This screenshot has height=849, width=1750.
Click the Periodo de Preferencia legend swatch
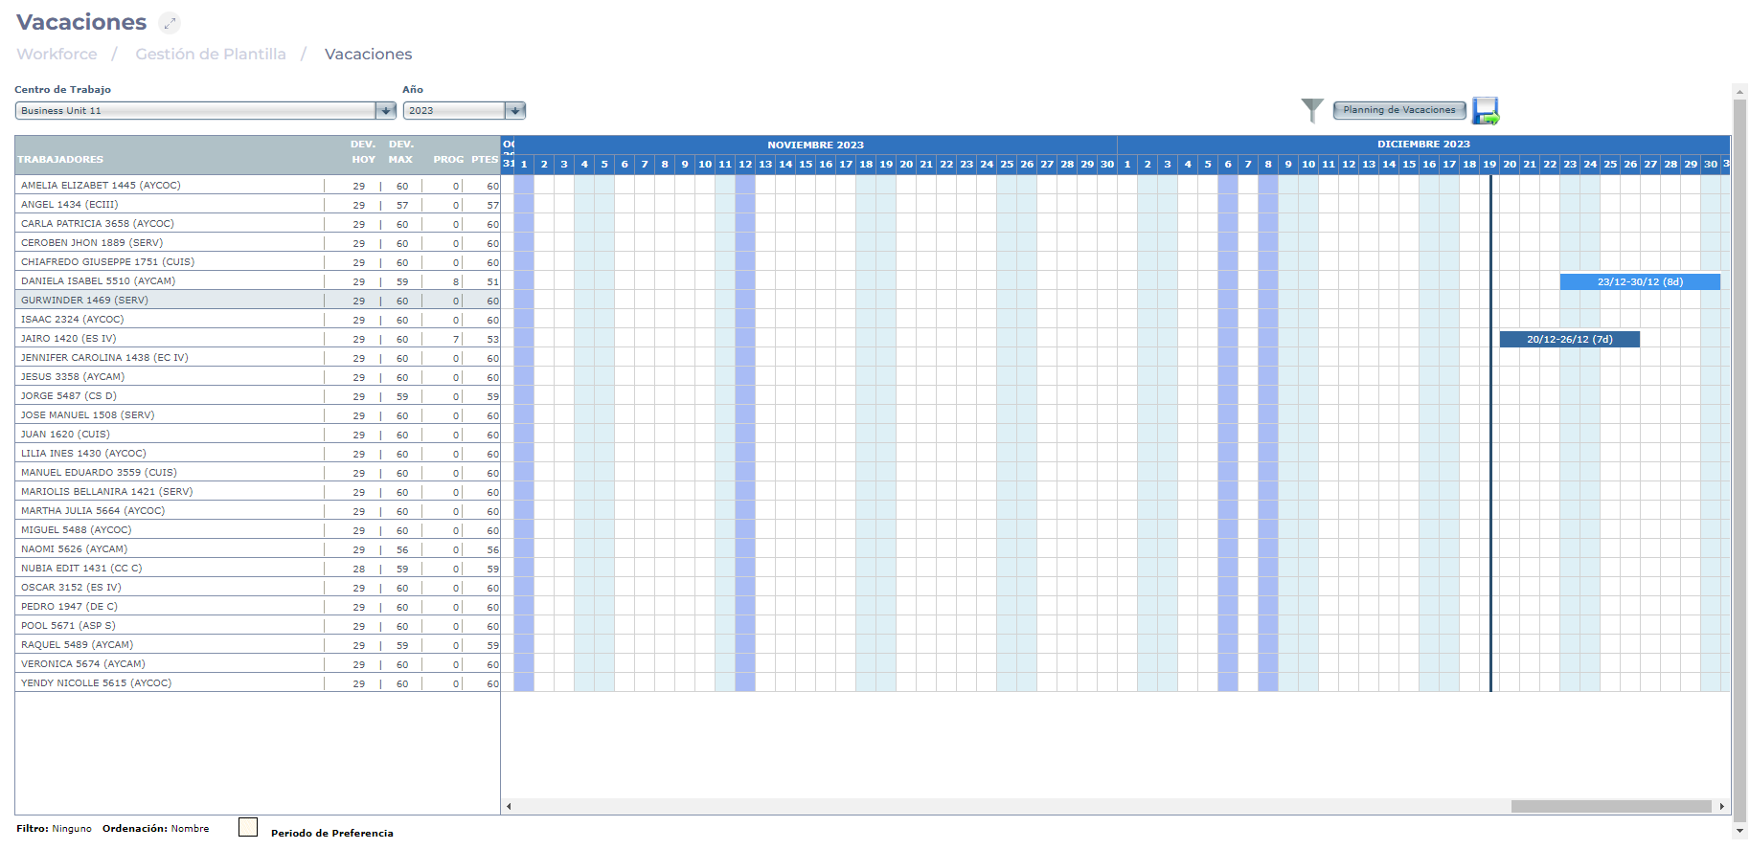point(248,827)
